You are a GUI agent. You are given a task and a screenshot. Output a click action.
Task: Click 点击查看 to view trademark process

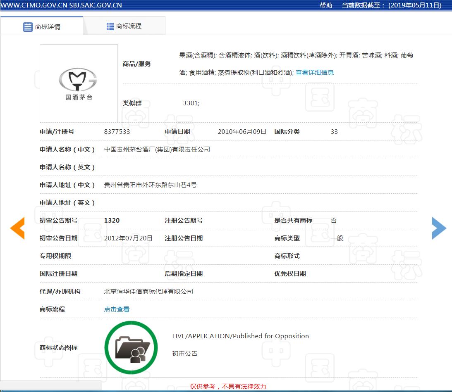click(116, 309)
